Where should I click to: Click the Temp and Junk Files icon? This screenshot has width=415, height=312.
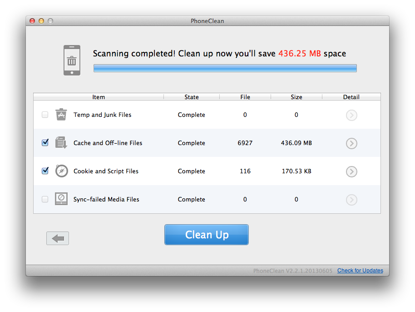tap(61, 115)
